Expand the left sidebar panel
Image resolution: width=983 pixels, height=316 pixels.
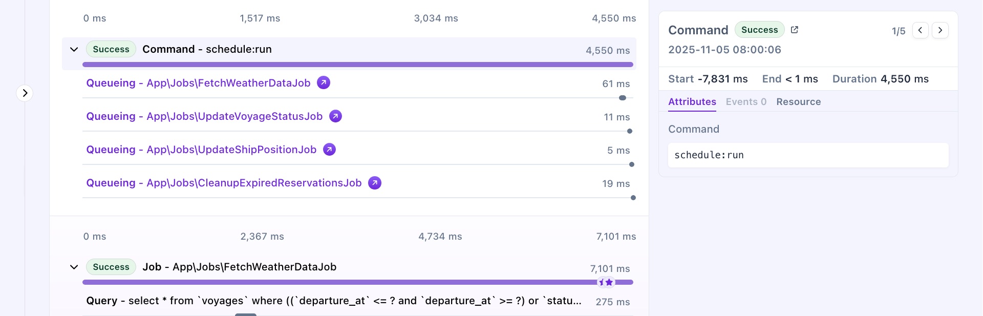[x=25, y=93]
